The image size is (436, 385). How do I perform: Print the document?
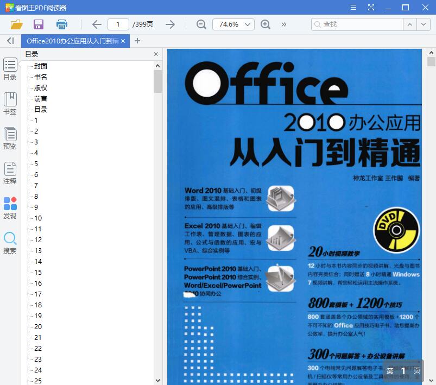point(61,24)
